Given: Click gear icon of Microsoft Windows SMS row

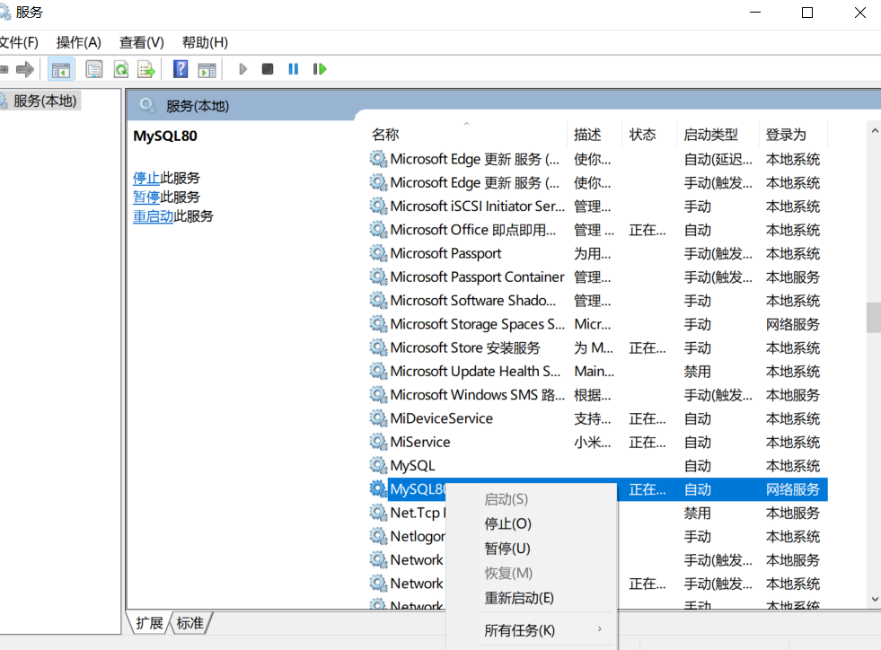Looking at the screenshot, I should click(x=378, y=395).
